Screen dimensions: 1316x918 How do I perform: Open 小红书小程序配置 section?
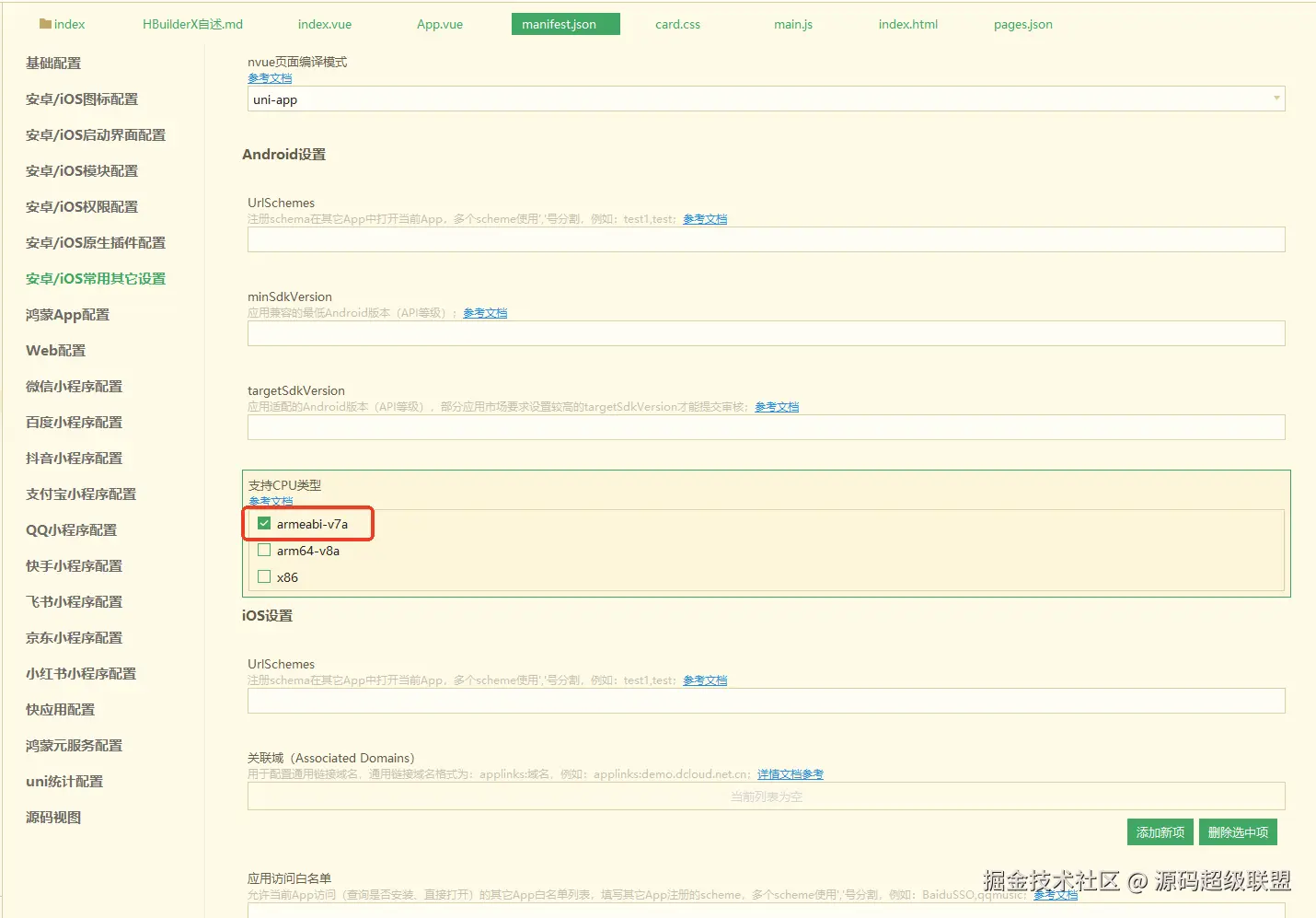point(81,673)
